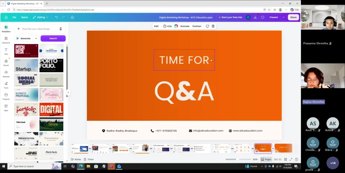Click Position in the floating toolbar
The image size is (345, 173).
197,26
